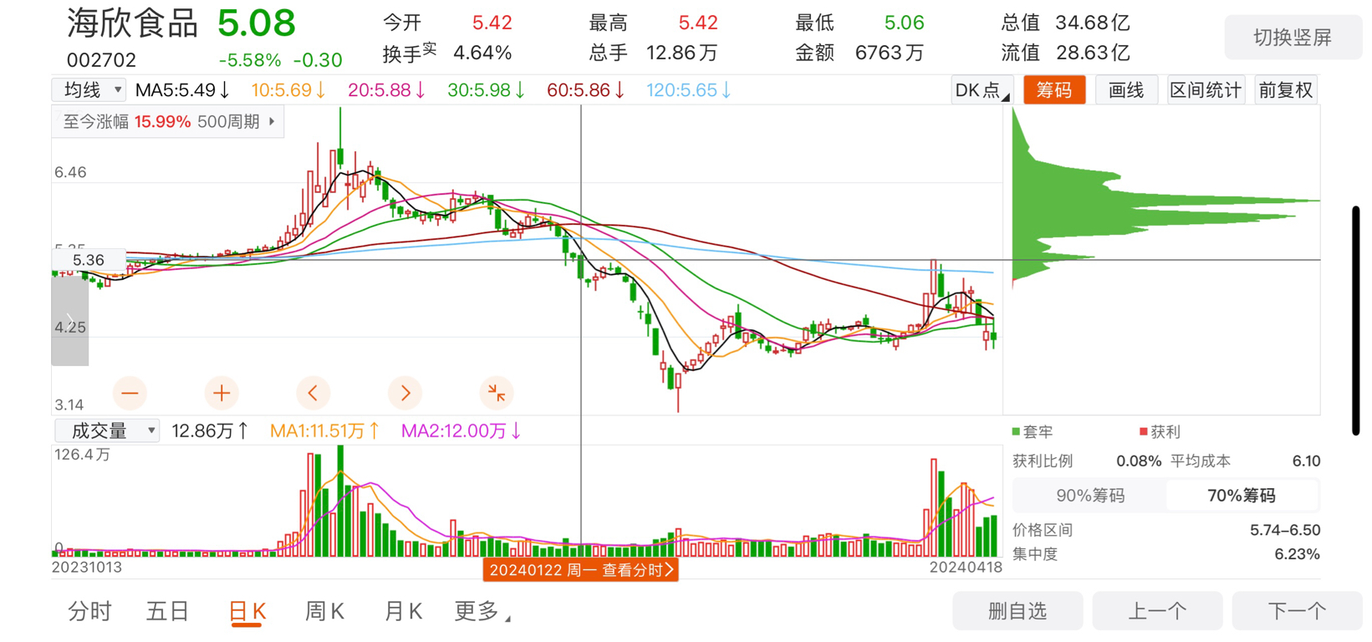
Task: Select the 90%筹码 option
Action: (x=1090, y=496)
